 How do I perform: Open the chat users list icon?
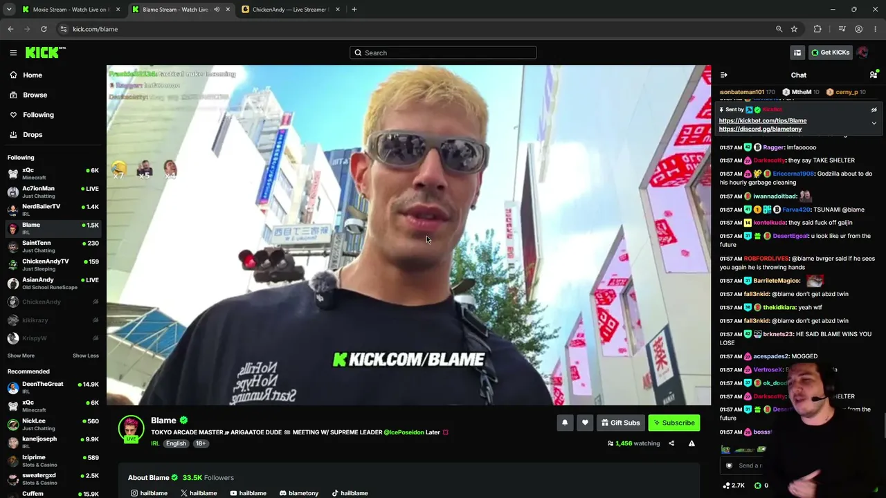874,75
